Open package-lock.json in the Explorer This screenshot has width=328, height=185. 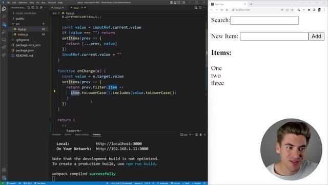pyautogui.click(x=28, y=45)
